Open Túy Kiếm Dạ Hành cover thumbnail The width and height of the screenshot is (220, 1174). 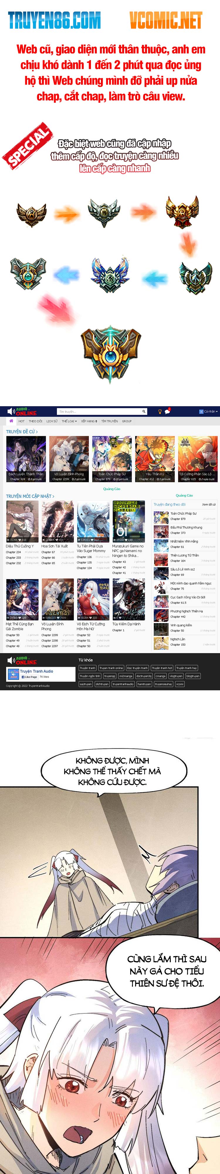point(128,599)
